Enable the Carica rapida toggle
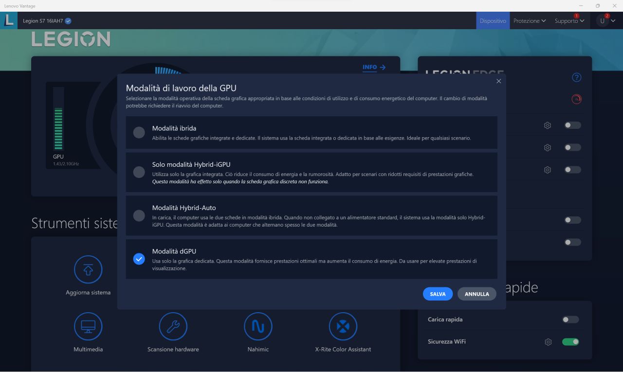 [570, 319]
